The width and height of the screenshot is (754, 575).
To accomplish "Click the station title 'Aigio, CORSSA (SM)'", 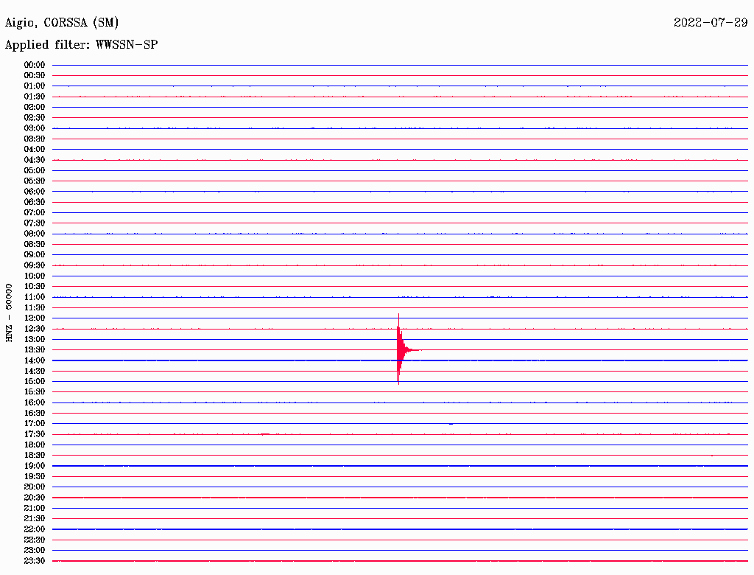I will [x=62, y=23].
